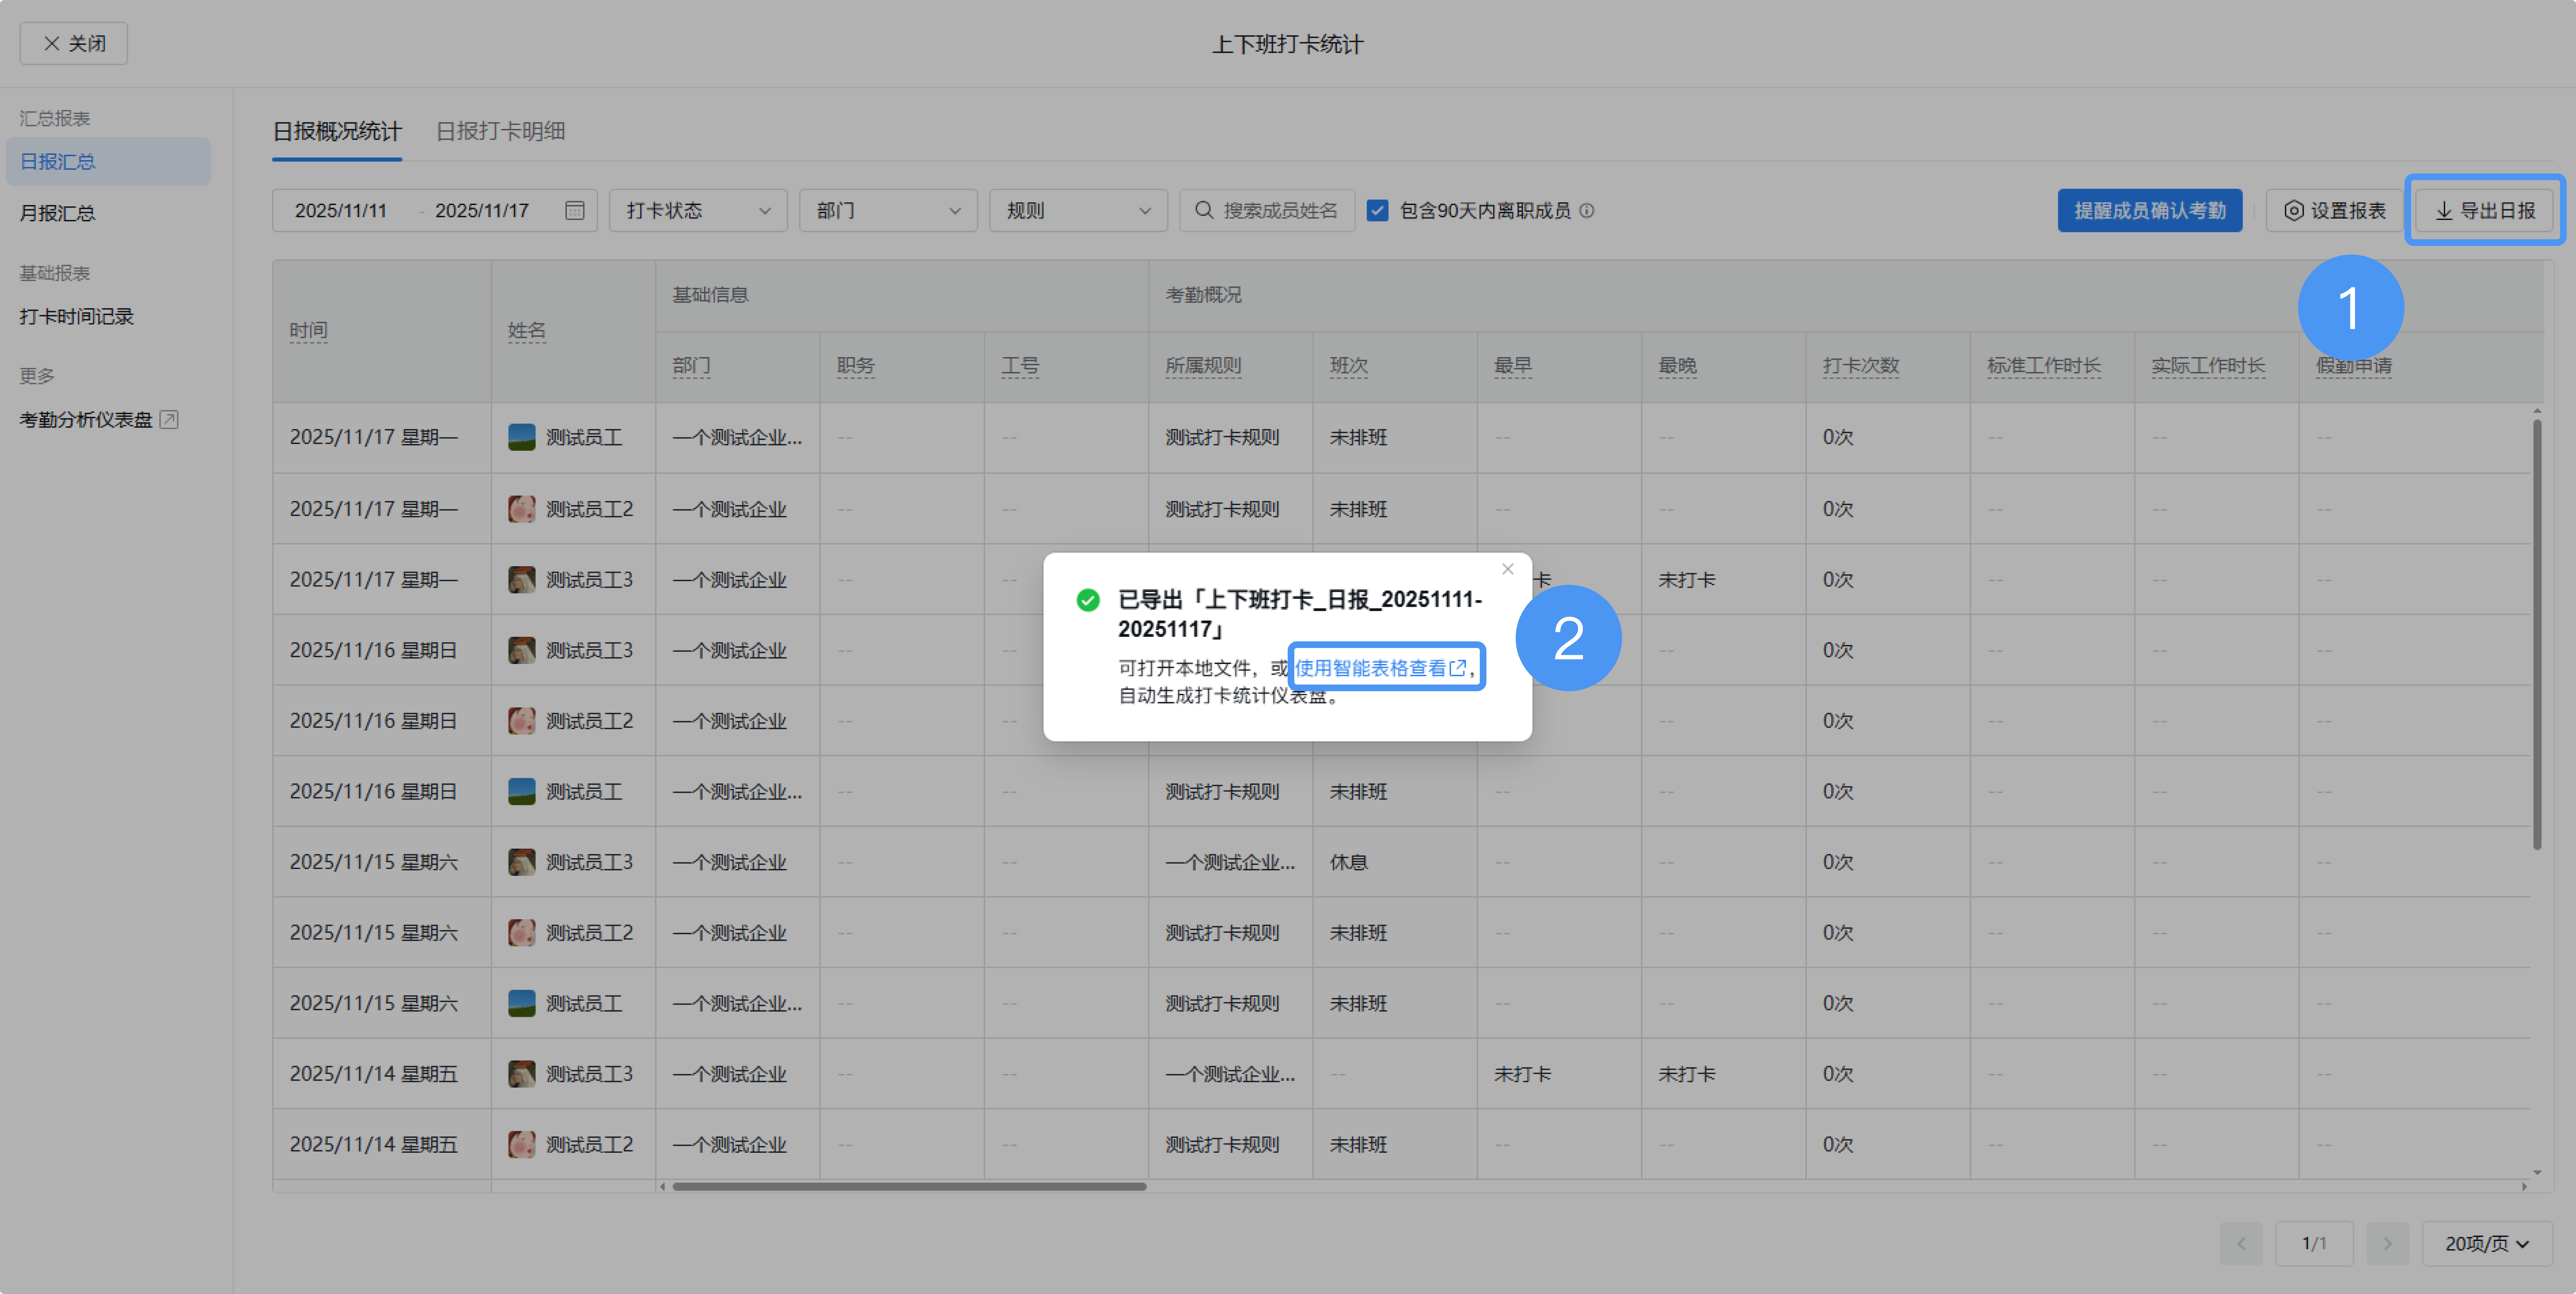Image resolution: width=2576 pixels, height=1294 pixels.
Task: Open the 规则 filter dropdown
Action: pos(1077,210)
